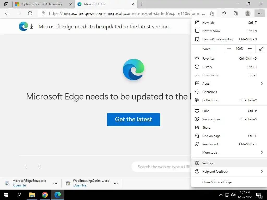The width and height of the screenshot is (267, 200).
Task: Close the three-dot Settings and more menu
Action: 259,13
